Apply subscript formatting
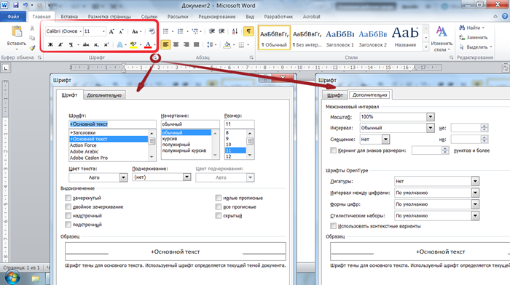This screenshot has width=510, height=285. (x=96, y=44)
